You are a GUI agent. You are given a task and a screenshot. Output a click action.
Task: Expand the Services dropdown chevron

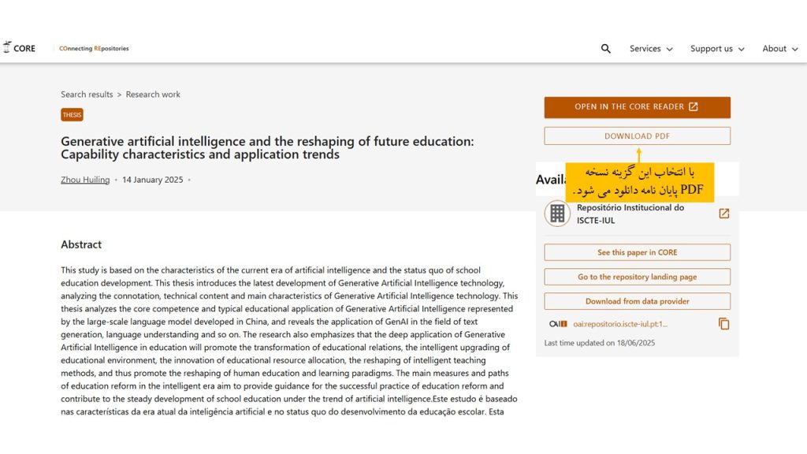pos(669,49)
